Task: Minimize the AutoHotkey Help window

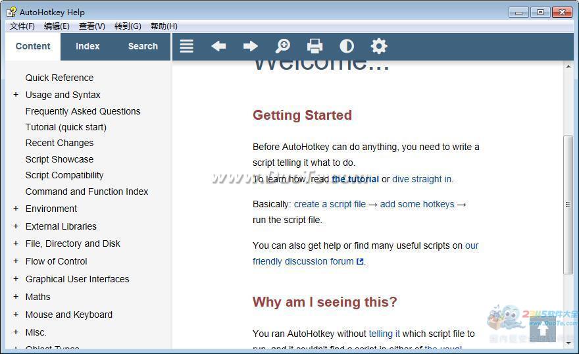Action: pos(519,13)
